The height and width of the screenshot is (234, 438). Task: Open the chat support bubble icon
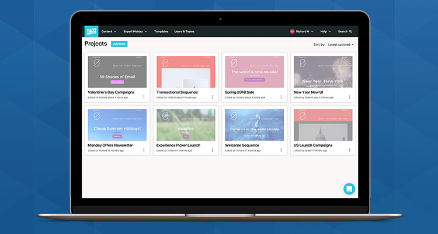349,189
